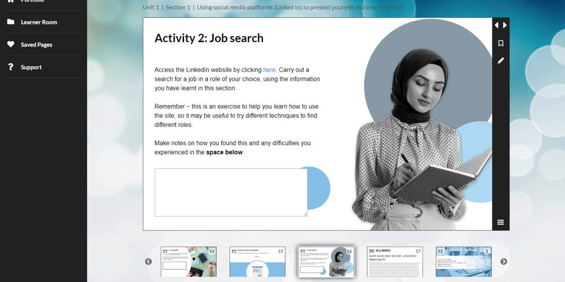The height and width of the screenshot is (282, 565).
Task: Select the current slide thumbnail 16
Action: coord(326,261)
